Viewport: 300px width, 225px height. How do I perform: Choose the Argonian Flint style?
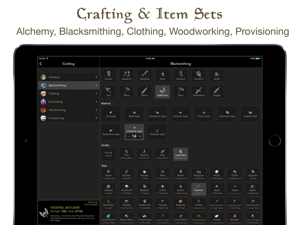252,174
